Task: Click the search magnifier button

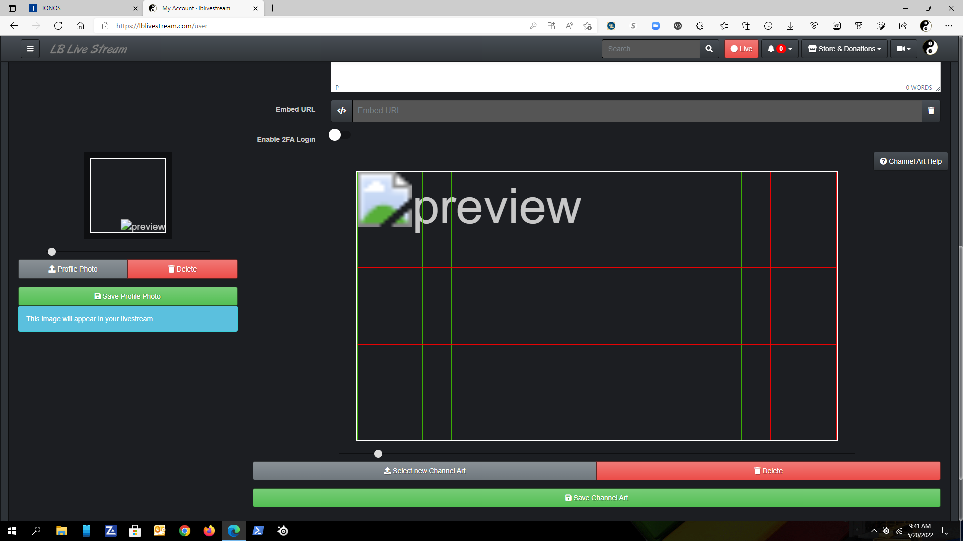Action: tap(709, 49)
